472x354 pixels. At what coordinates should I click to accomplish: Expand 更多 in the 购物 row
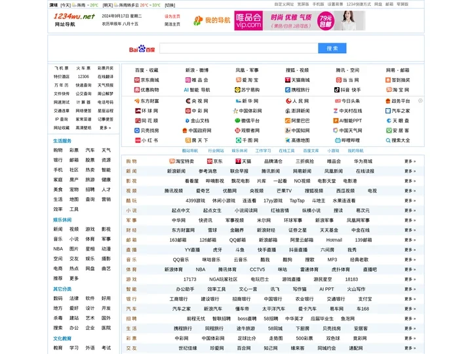click(410, 161)
